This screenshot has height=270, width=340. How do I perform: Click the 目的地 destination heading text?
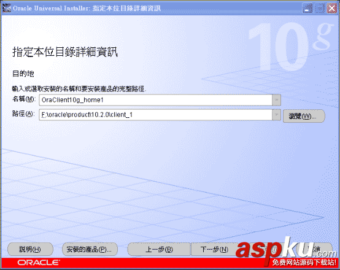[x=23, y=74]
